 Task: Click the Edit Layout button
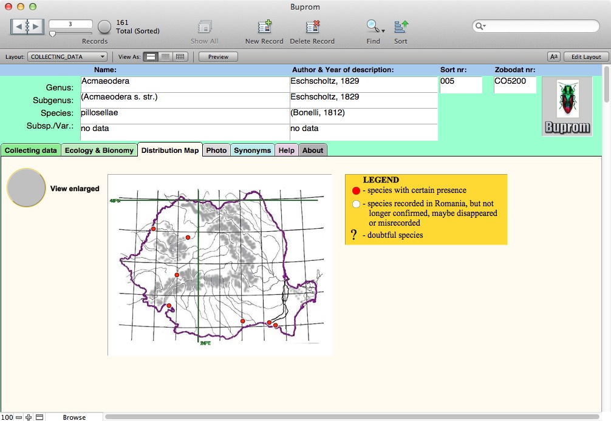586,56
